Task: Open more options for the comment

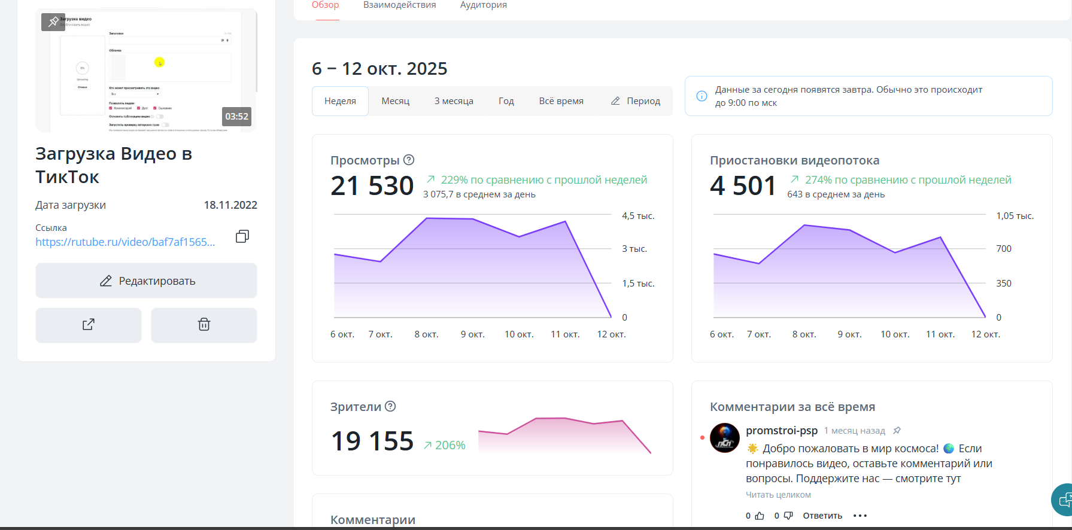Action: click(860, 516)
